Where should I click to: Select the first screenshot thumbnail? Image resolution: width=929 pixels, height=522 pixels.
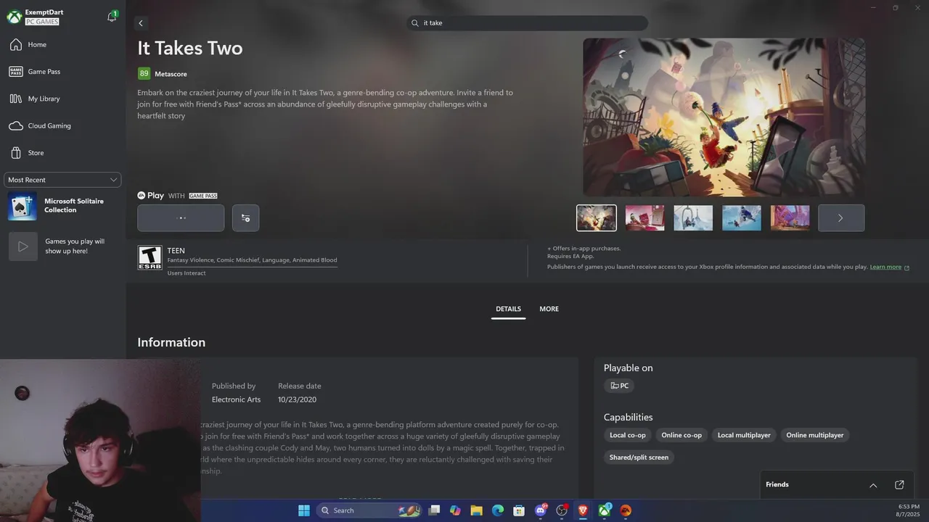[x=597, y=217]
